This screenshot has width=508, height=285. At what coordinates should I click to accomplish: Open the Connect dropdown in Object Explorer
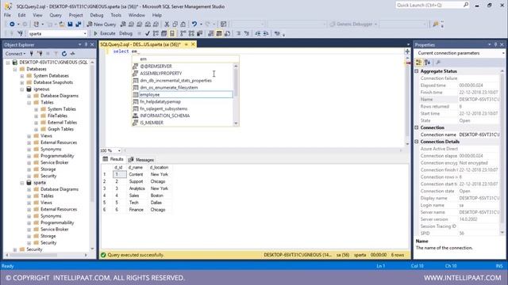click(15, 54)
